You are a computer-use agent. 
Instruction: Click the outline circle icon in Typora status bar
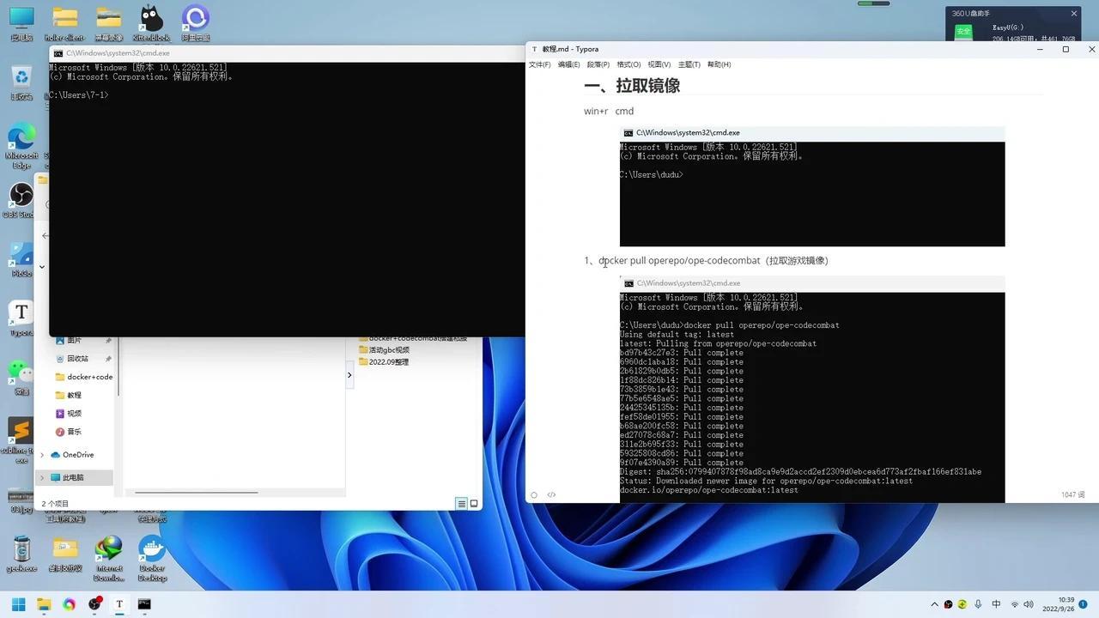click(534, 494)
